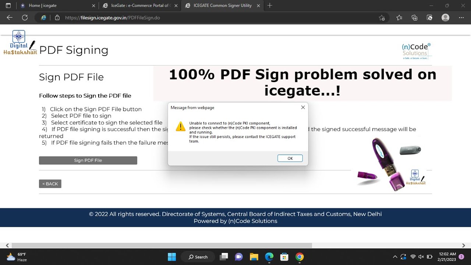This screenshot has width=471, height=265.
Task: Close the Home | icegate tab
Action: point(93,6)
